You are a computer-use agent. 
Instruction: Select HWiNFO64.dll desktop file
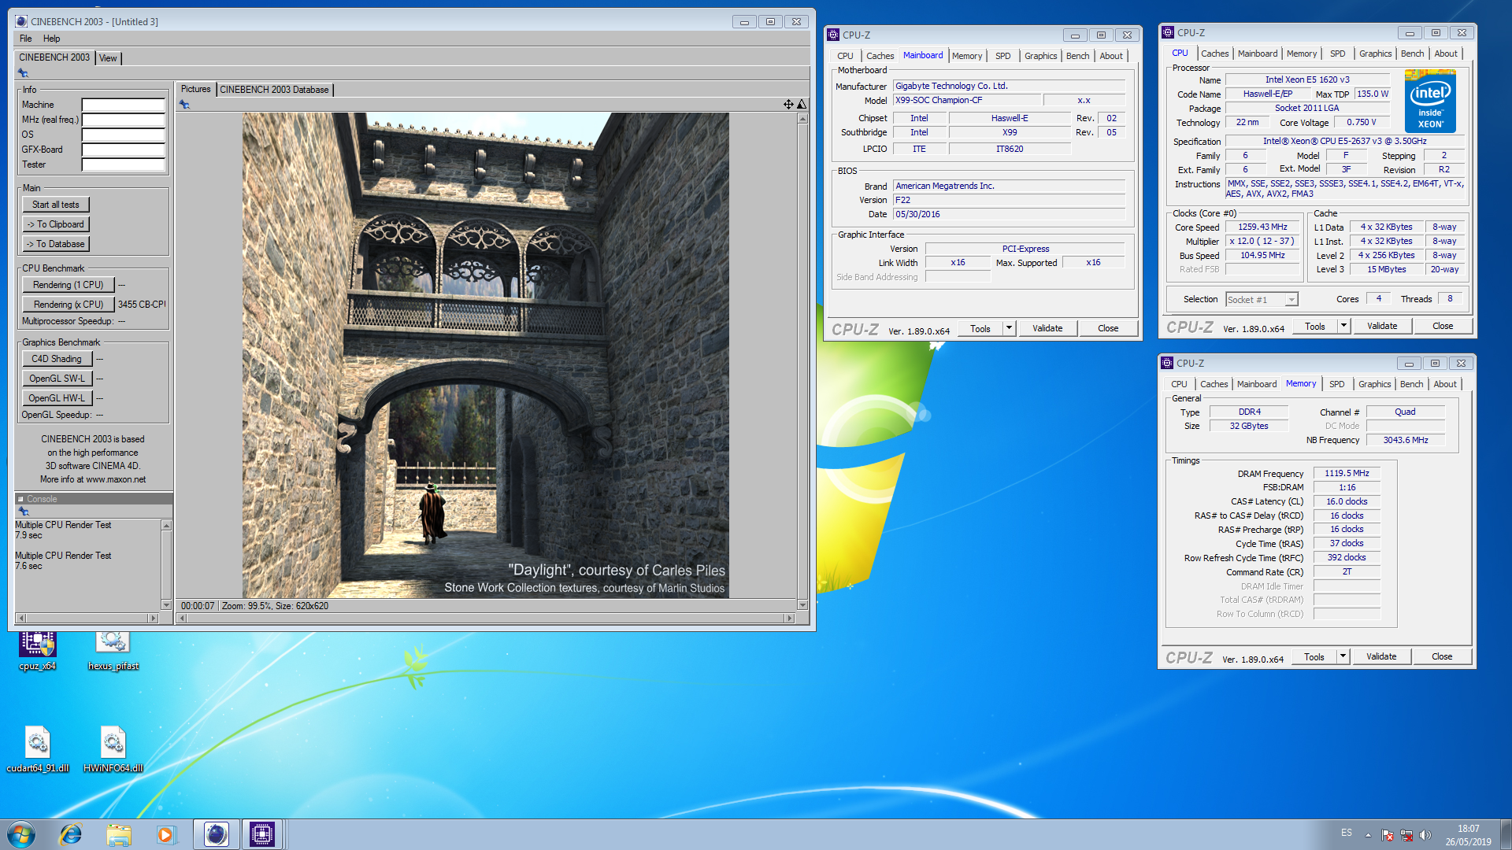pos(113,749)
